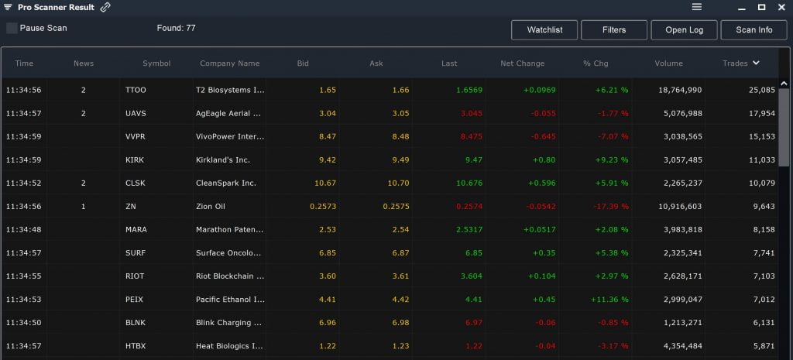Select the HTBX symbol

click(x=135, y=346)
